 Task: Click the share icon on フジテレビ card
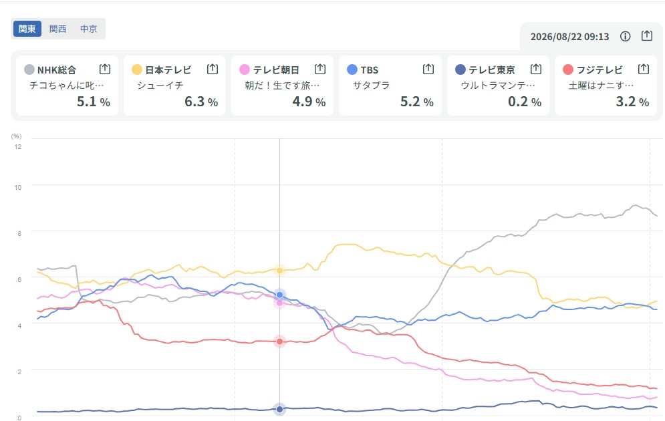[644, 69]
